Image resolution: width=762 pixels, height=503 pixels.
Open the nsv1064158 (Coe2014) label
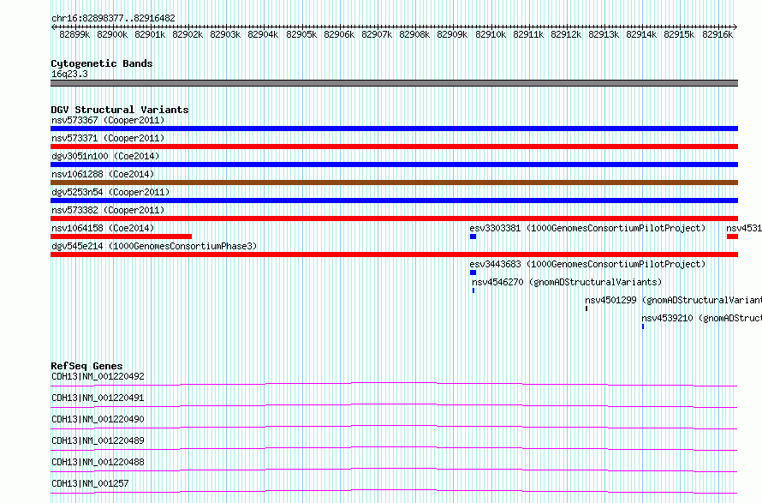point(103,228)
